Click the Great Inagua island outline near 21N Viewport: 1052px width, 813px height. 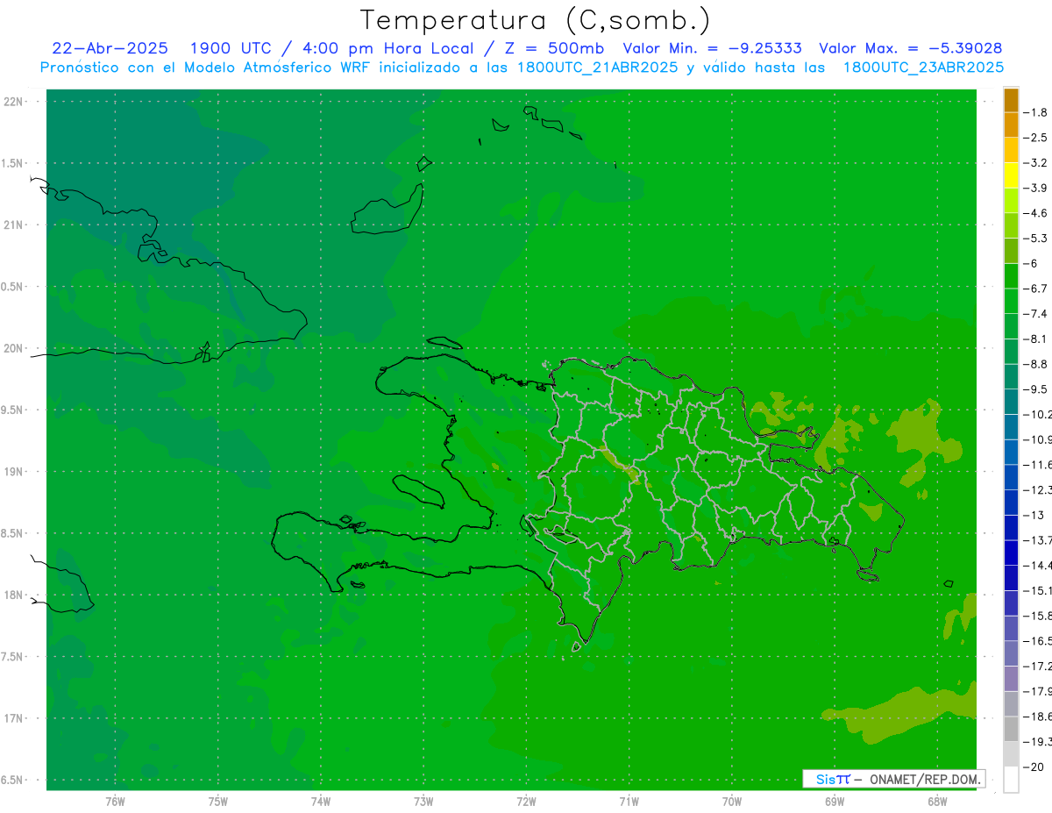[387, 210]
